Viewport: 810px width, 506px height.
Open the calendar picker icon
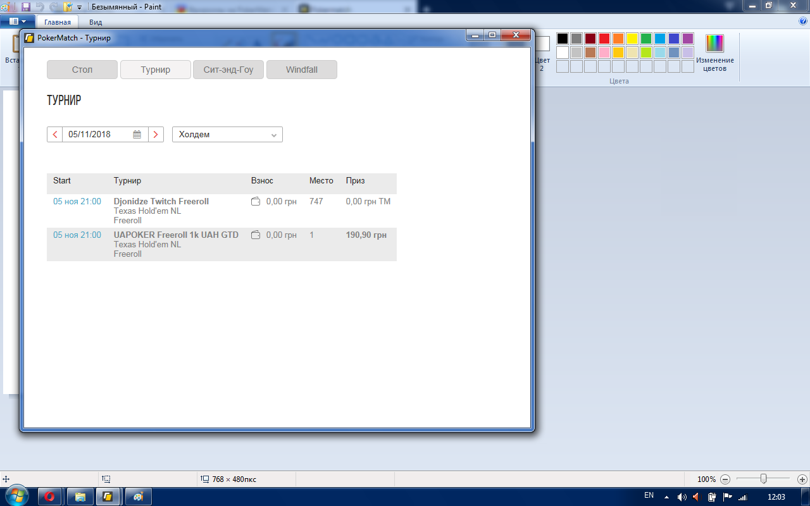(137, 134)
